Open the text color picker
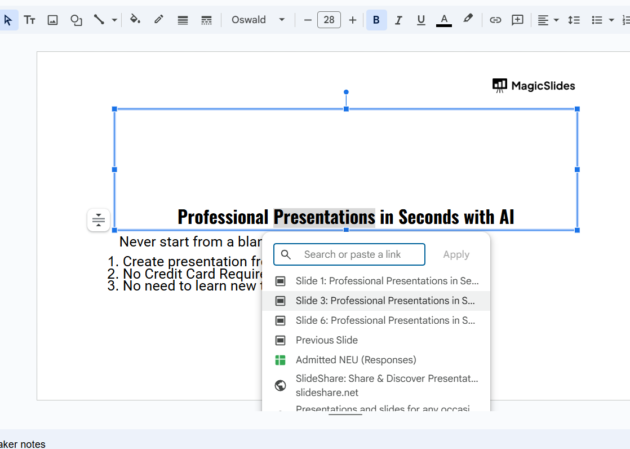The width and height of the screenshot is (630, 449). point(444,20)
